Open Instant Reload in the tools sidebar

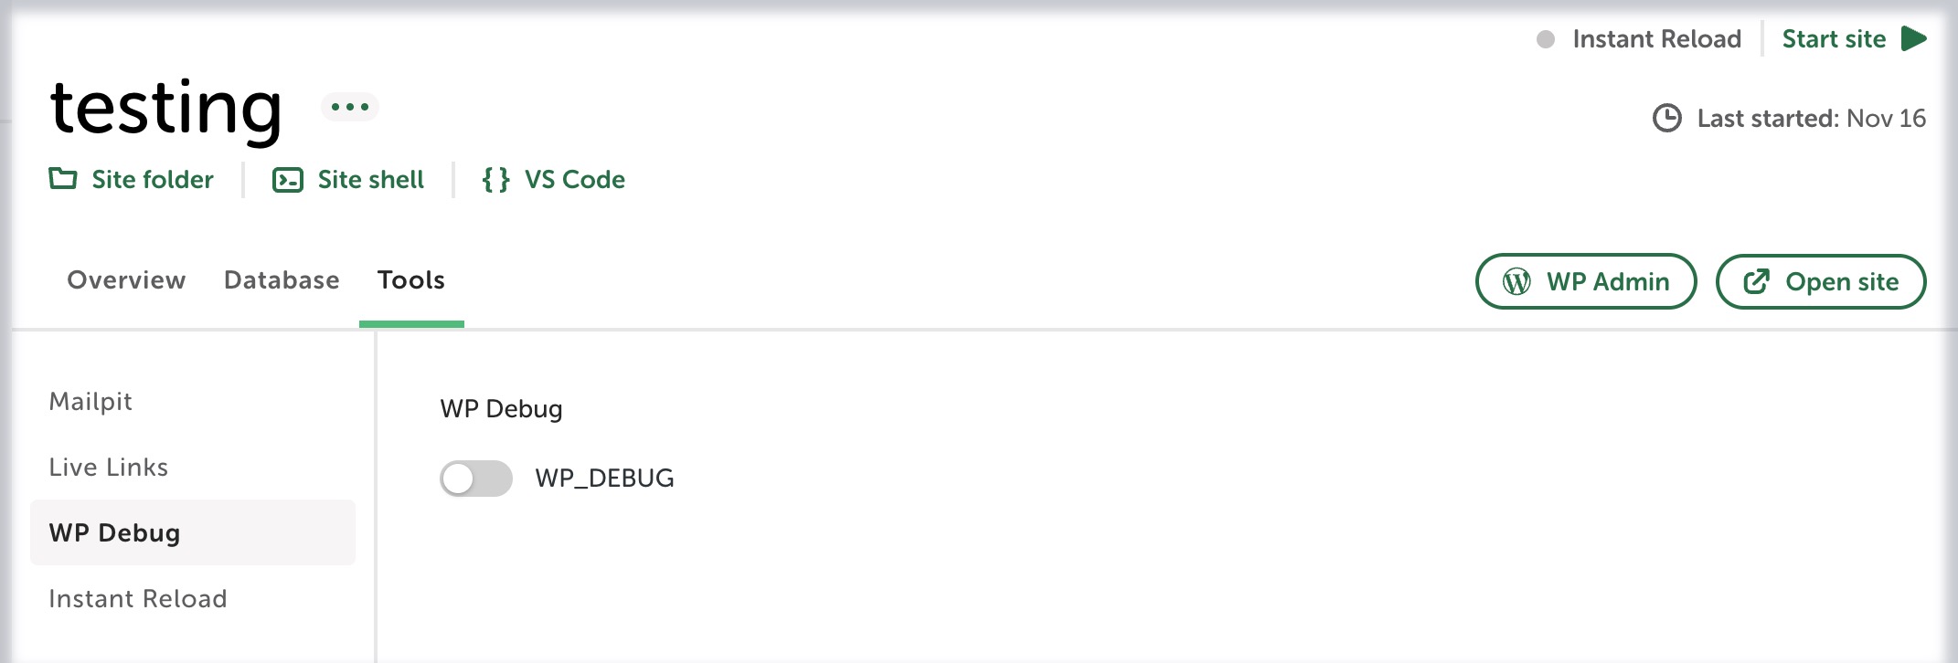coord(138,599)
